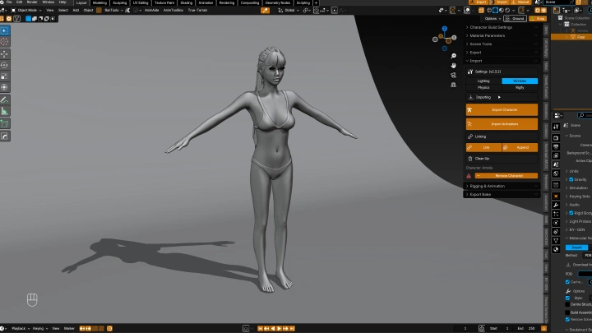This screenshot has height=333, width=592.
Task: Click the red warning triangle icon
Action: (469, 176)
